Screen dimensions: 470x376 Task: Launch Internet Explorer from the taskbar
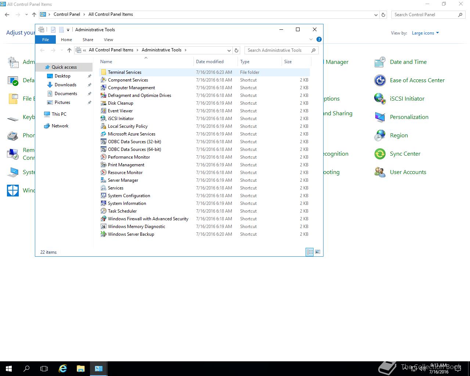pos(63,369)
